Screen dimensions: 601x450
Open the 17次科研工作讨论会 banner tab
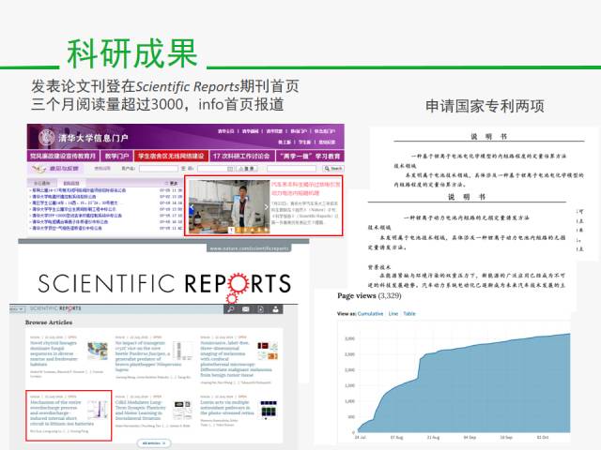241,157
